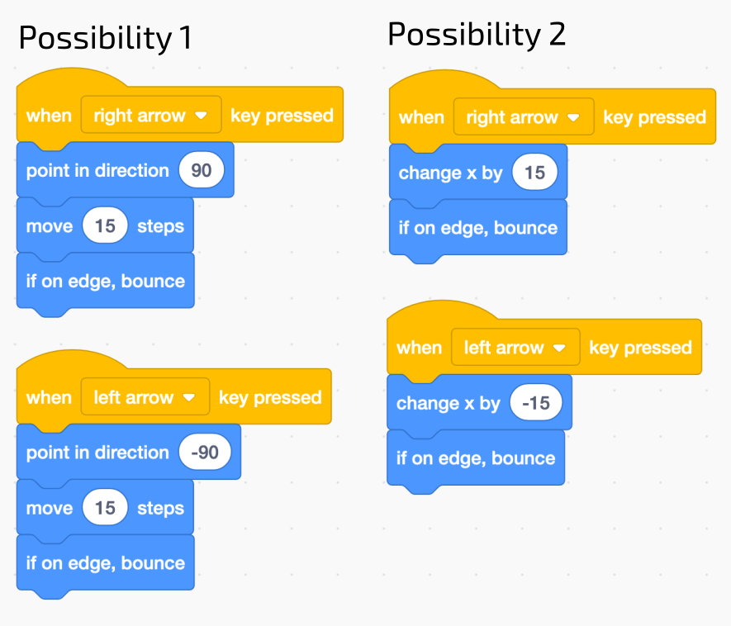Click the steps input in the move block below point in direction -90
This screenshot has height=626, width=731.
point(106,508)
